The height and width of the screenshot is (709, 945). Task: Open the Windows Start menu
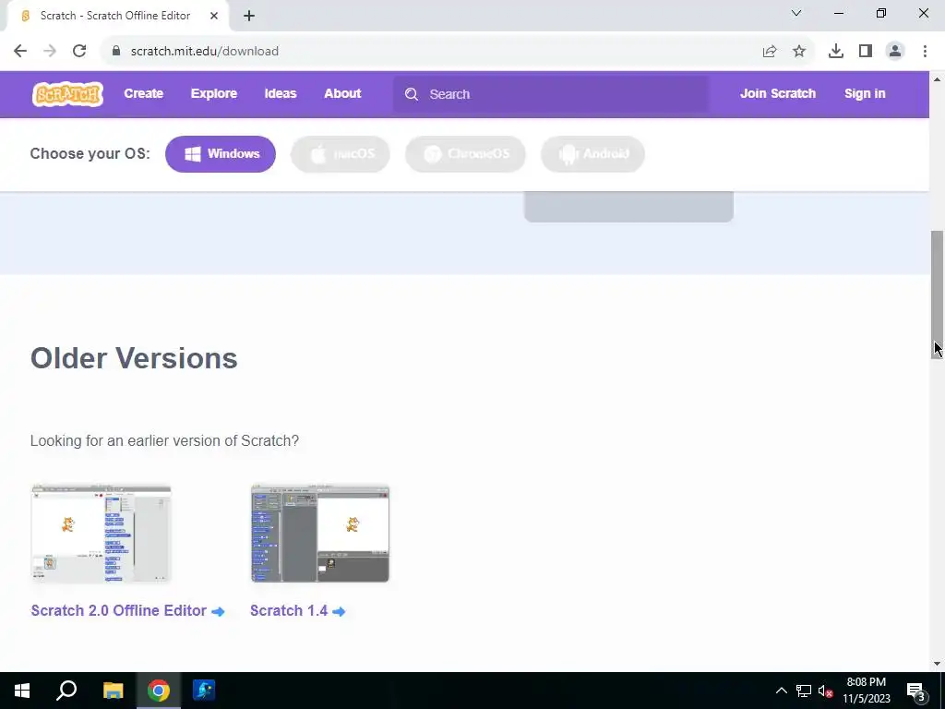(22, 691)
